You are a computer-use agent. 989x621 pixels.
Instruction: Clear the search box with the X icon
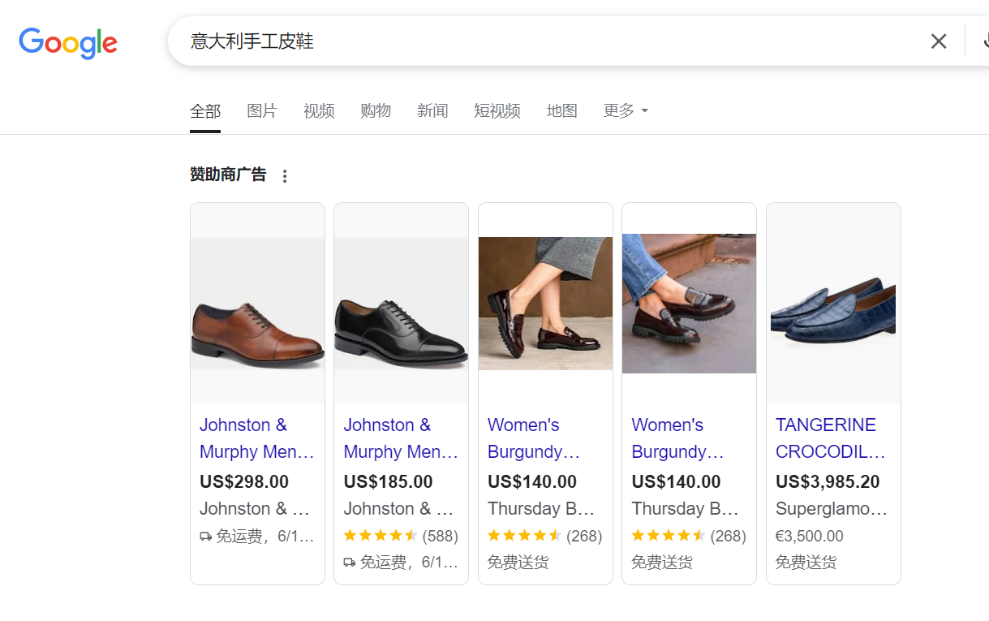pyautogui.click(x=939, y=41)
